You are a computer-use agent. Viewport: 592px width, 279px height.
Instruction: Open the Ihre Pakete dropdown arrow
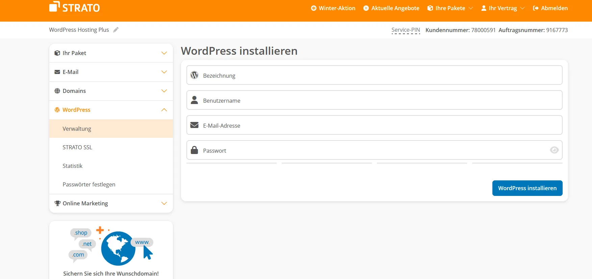point(471,8)
